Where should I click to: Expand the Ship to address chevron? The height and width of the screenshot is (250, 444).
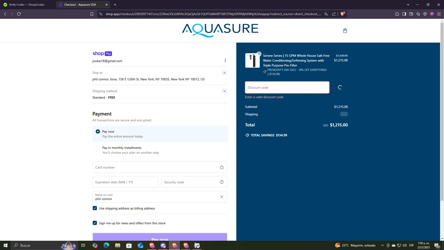pos(224,73)
